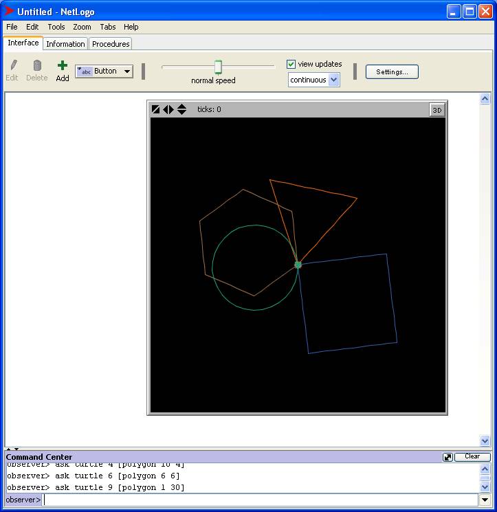Click the Edit pencil icon in toolbar

point(13,65)
